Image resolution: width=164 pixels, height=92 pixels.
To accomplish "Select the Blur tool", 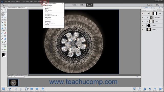I will tap(2, 28).
